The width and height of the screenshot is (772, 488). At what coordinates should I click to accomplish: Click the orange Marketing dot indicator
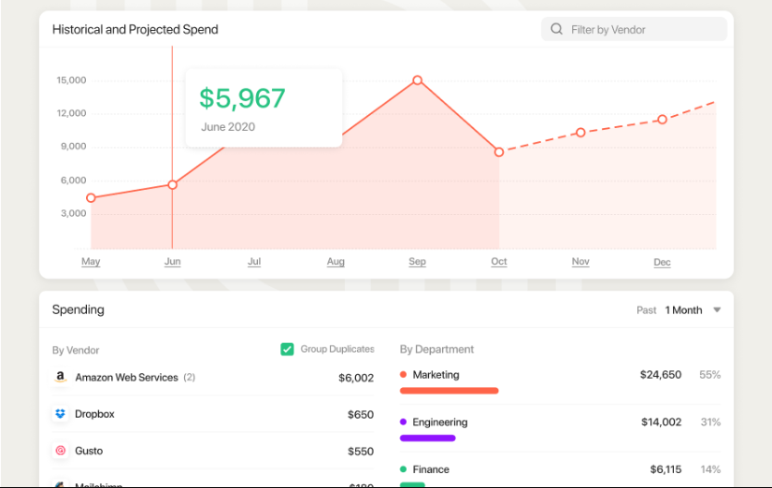(x=404, y=375)
